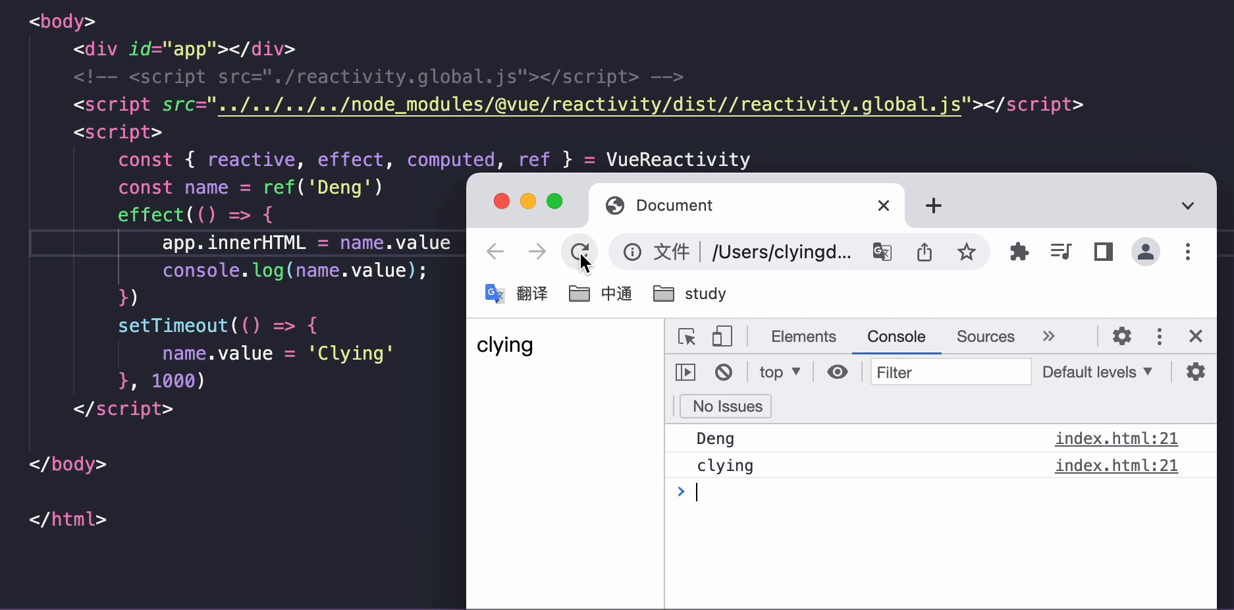This screenshot has height=610, width=1234.
Task: Reload the page in Chrome
Action: [579, 252]
